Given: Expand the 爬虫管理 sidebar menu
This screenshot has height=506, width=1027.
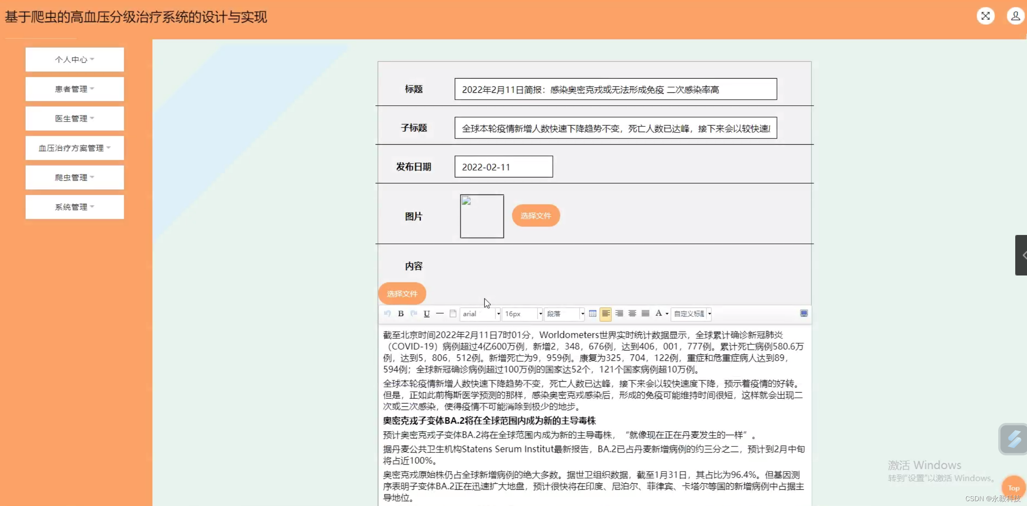Looking at the screenshot, I should (x=75, y=177).
